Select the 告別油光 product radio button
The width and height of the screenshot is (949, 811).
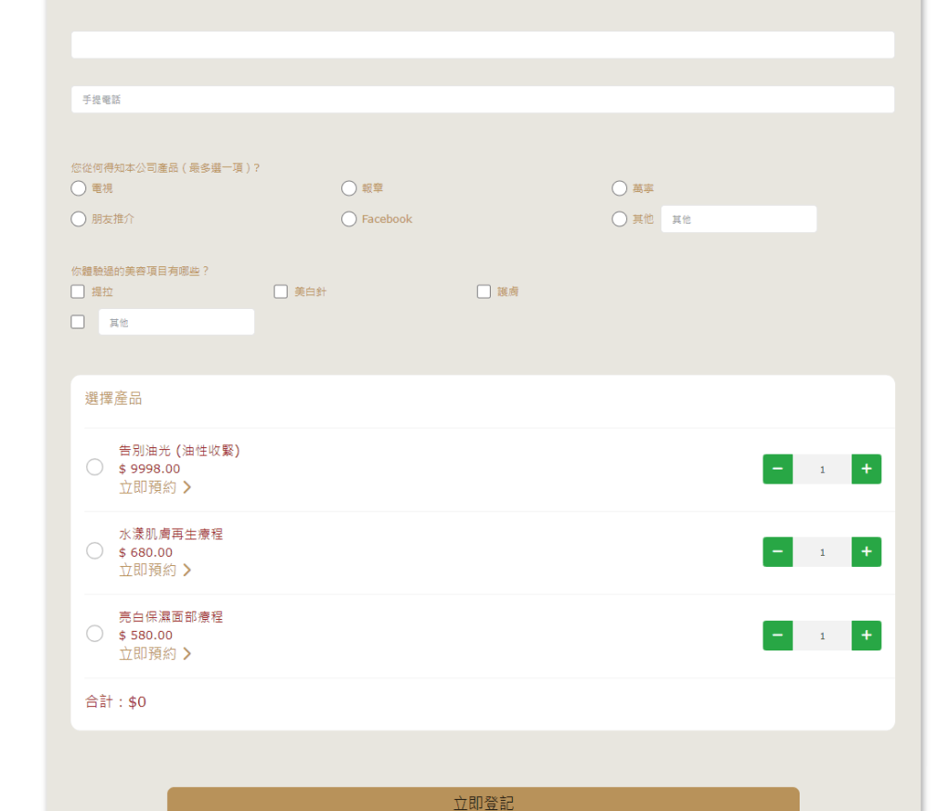[x=95, y=467]
